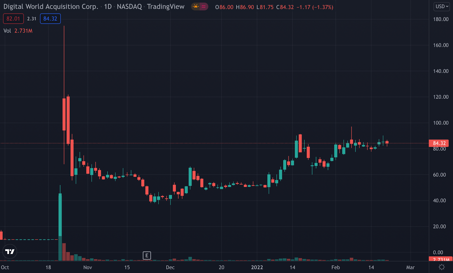Click 20.00 on the price axis
The height and width of the screenshot is (273, 453).
[439, 227]
